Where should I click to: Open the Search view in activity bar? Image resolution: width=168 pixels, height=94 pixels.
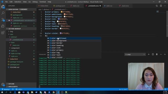pyautogui.click(x=3, y=13)
